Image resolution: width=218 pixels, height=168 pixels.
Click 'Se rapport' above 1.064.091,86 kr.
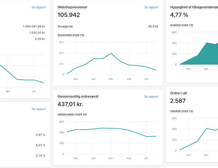pyautogui.click(x=39, y=7)
